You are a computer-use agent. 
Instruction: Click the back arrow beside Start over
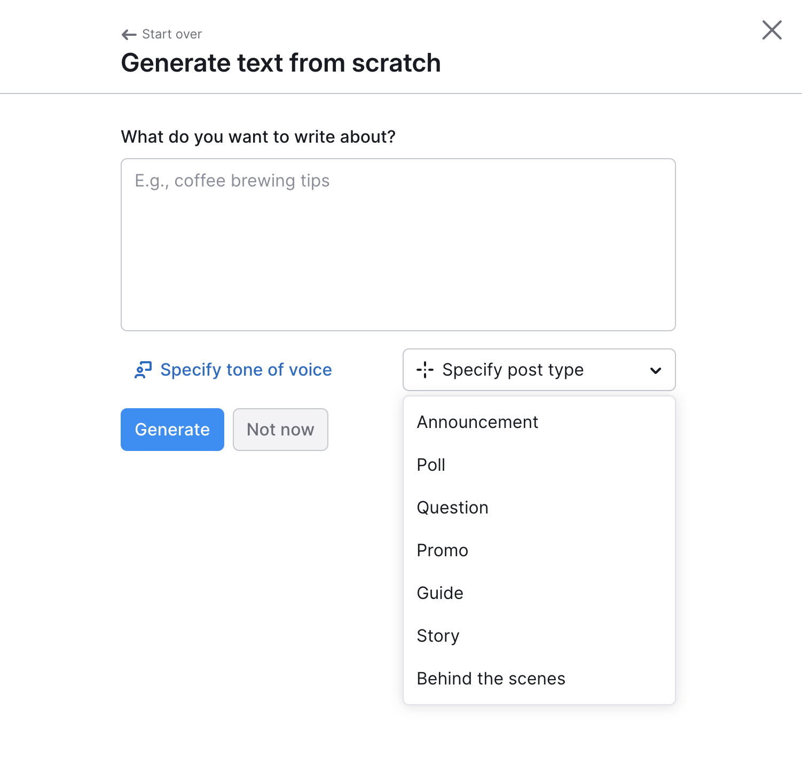pyautogui.click(x=127, y=34)
